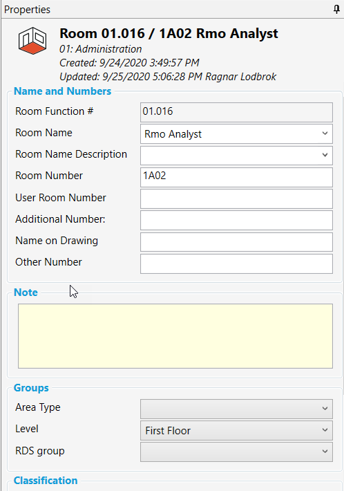The image size is (344, 491).
Task: Click the Room Function # field 01.016
Action: [x=236, y=113]
